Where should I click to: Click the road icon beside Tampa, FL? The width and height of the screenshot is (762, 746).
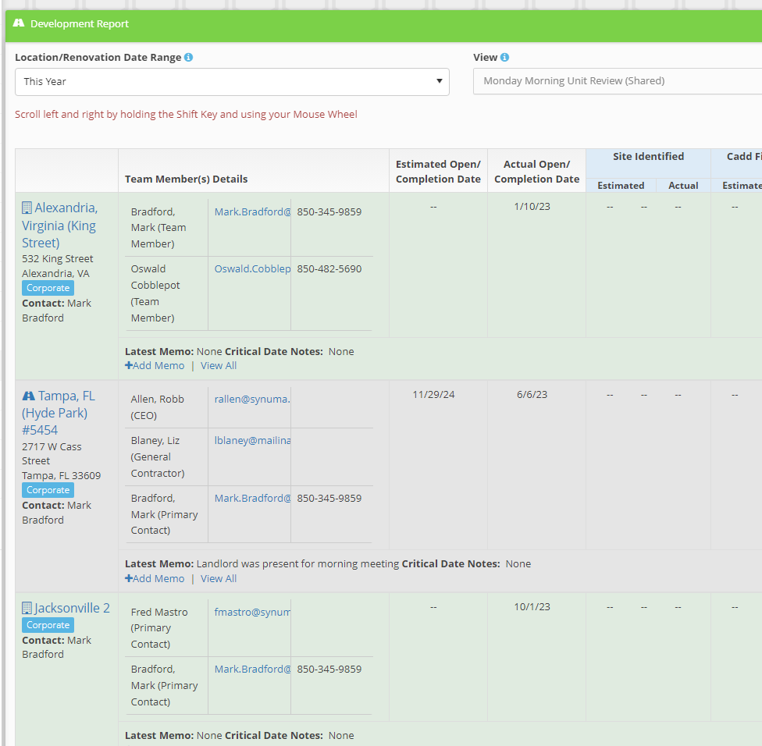tap(29, 396)
